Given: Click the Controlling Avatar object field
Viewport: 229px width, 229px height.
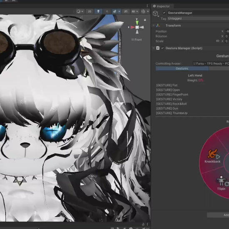Looking at the screenshot, I should coord(211,64).
